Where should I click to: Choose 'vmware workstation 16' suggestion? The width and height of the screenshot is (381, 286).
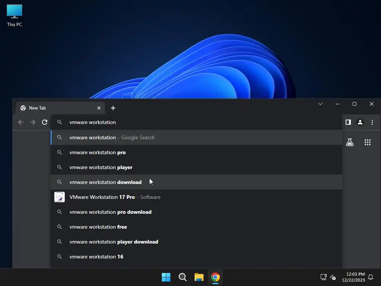click(196, 257)
